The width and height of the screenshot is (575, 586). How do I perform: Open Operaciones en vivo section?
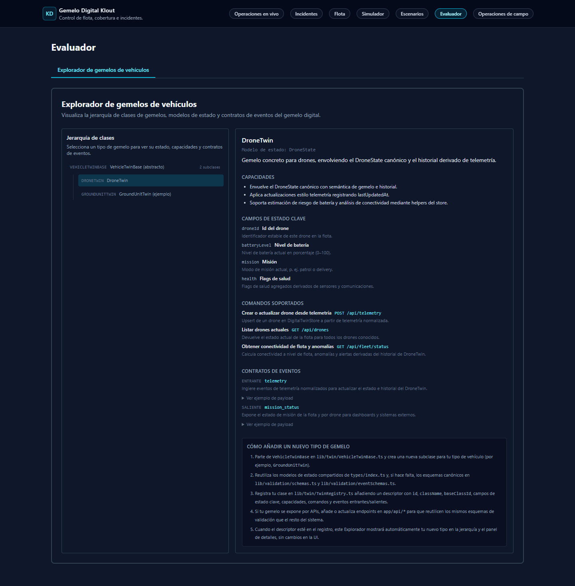point(256,14)
